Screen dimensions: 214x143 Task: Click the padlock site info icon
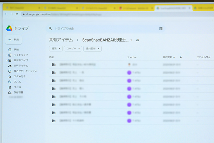[x=24, y=14]
